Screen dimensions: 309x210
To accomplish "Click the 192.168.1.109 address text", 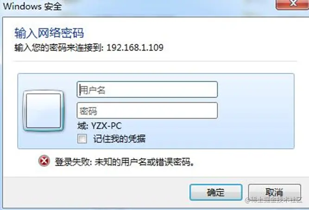I will pyautogui.click(x=135, y=48).
